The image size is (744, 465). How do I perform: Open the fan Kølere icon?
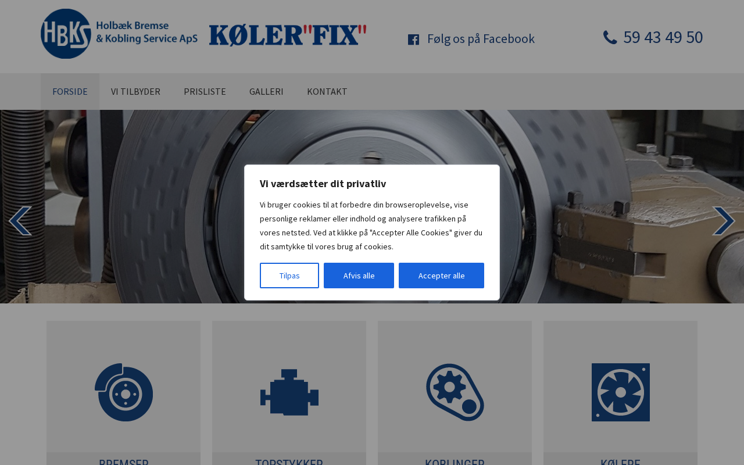[621, 392]
